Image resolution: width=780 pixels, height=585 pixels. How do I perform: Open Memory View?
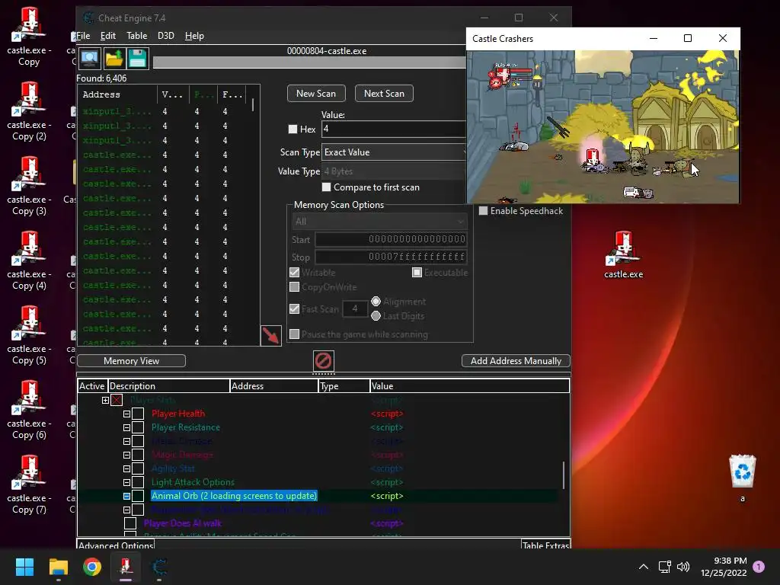tap(131, 360)
